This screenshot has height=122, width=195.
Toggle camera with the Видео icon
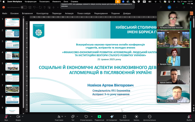point(18,117)
